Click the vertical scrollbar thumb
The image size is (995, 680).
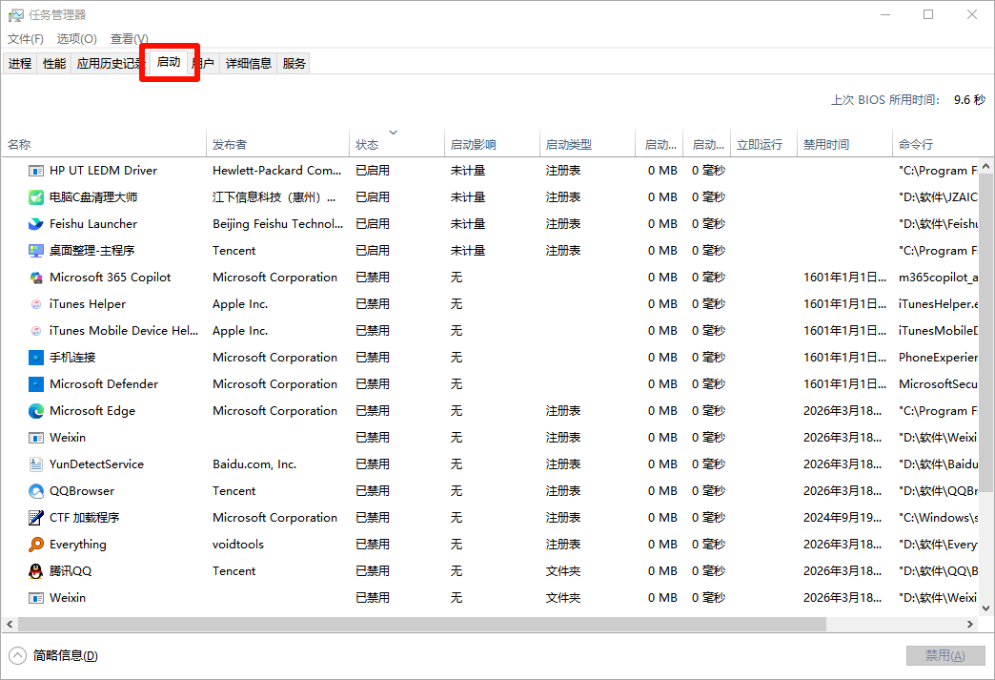[986, 334]
